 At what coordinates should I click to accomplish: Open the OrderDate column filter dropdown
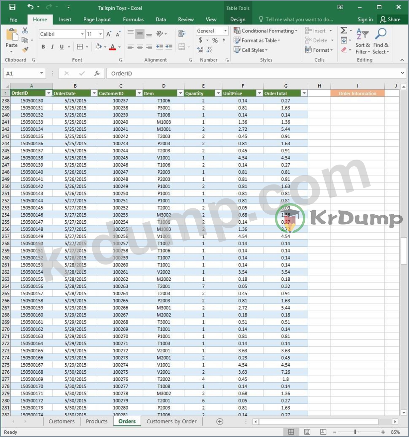[x=94, y=93]
